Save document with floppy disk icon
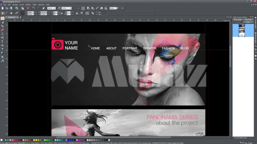257x144 pixels. pyautogui.click(x=11, y=8)
